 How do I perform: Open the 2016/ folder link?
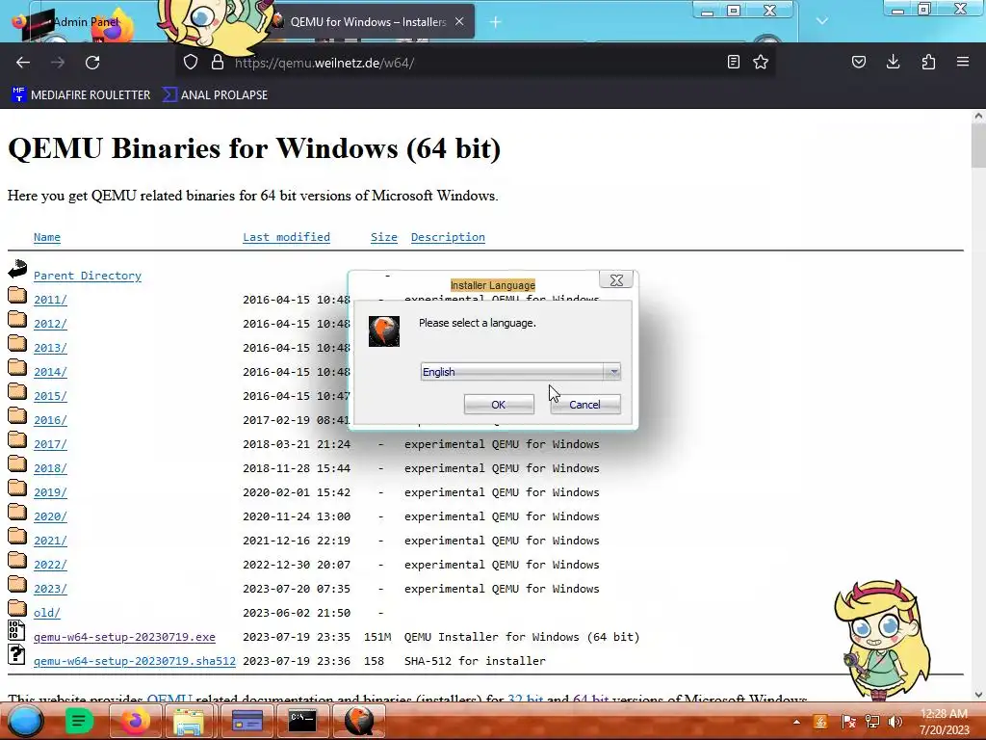pos(50,420)
